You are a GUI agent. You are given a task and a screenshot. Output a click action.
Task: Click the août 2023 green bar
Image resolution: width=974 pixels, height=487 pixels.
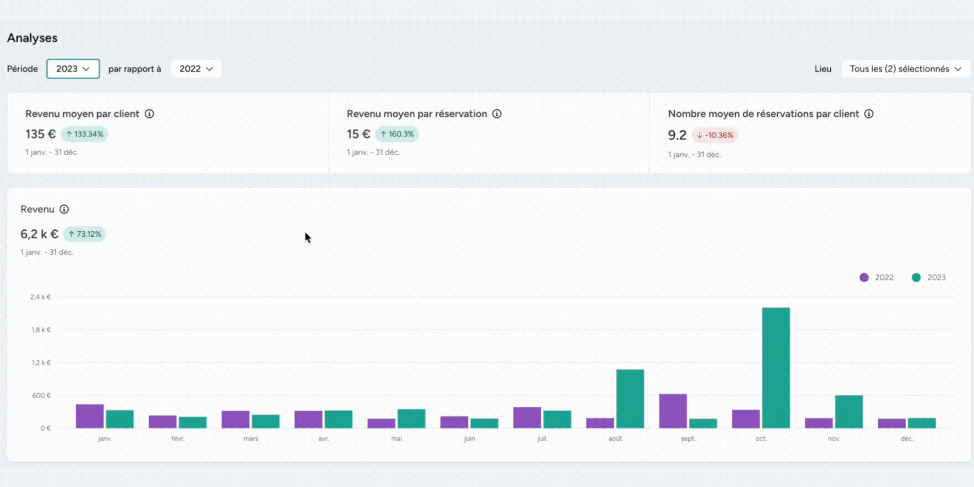click(630, 399)
